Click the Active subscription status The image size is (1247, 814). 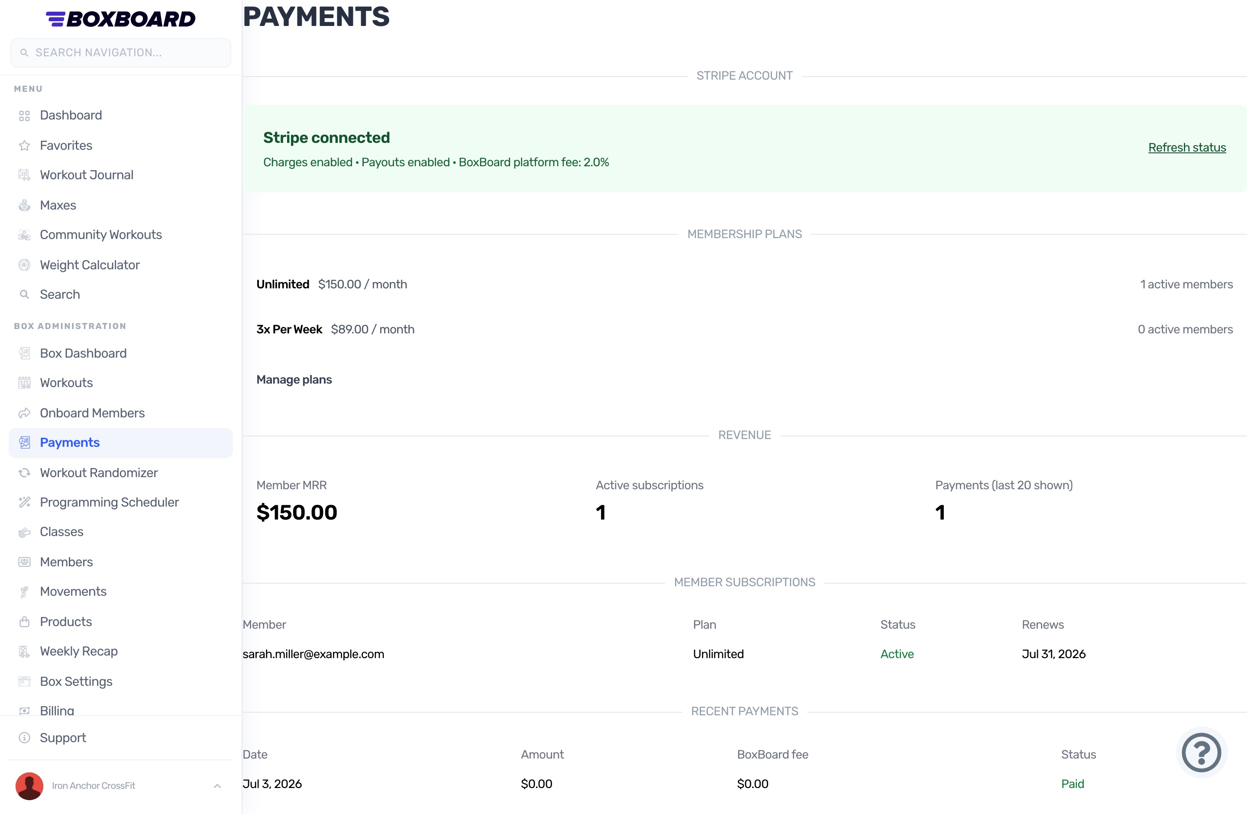(896, 654)
